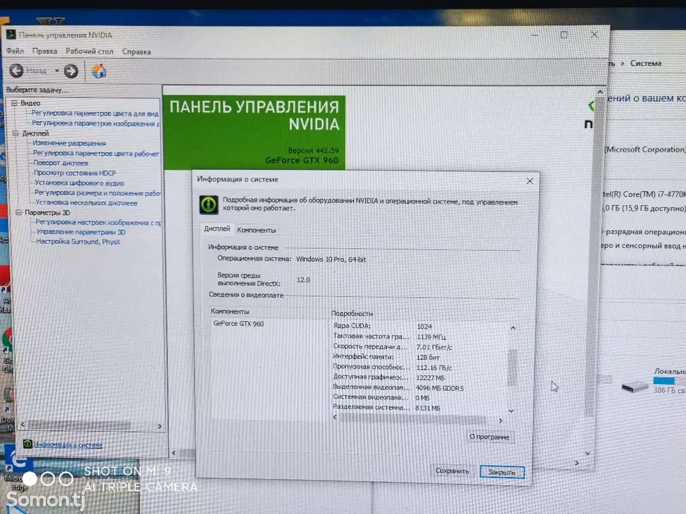
Task: Click the details list scroll left arrow
Action: coord(335,417)
